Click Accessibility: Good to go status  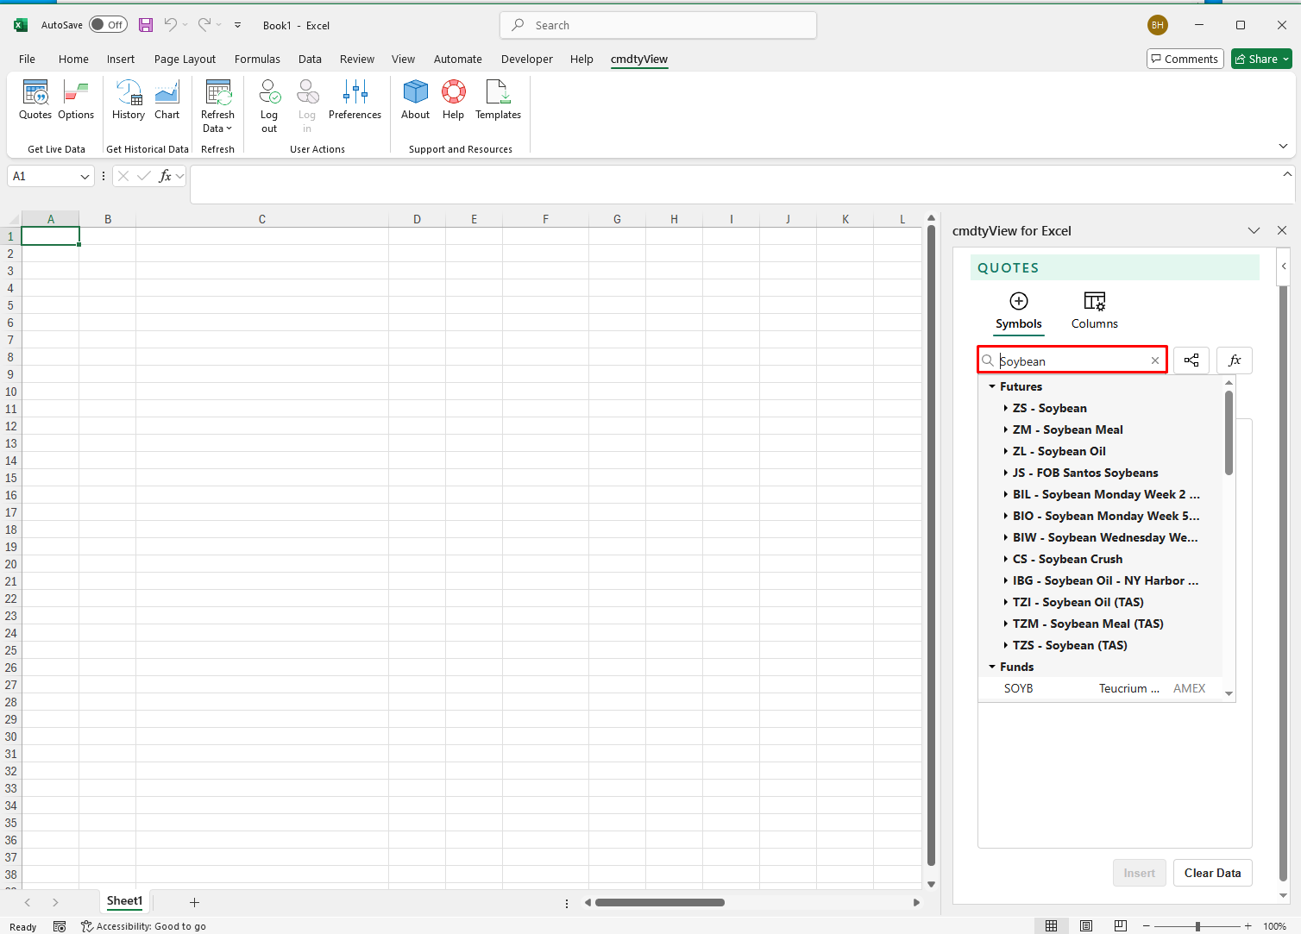pos(143,926)
